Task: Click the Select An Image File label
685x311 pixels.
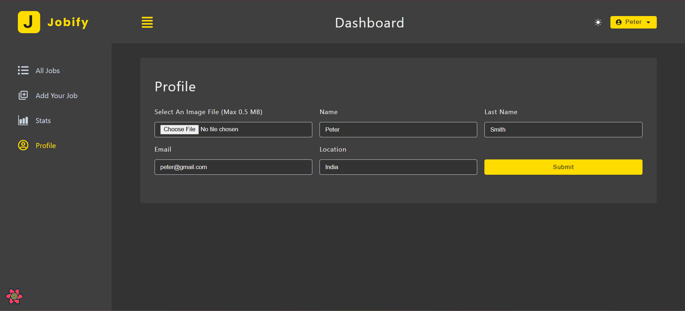Action: click(208, 112)
